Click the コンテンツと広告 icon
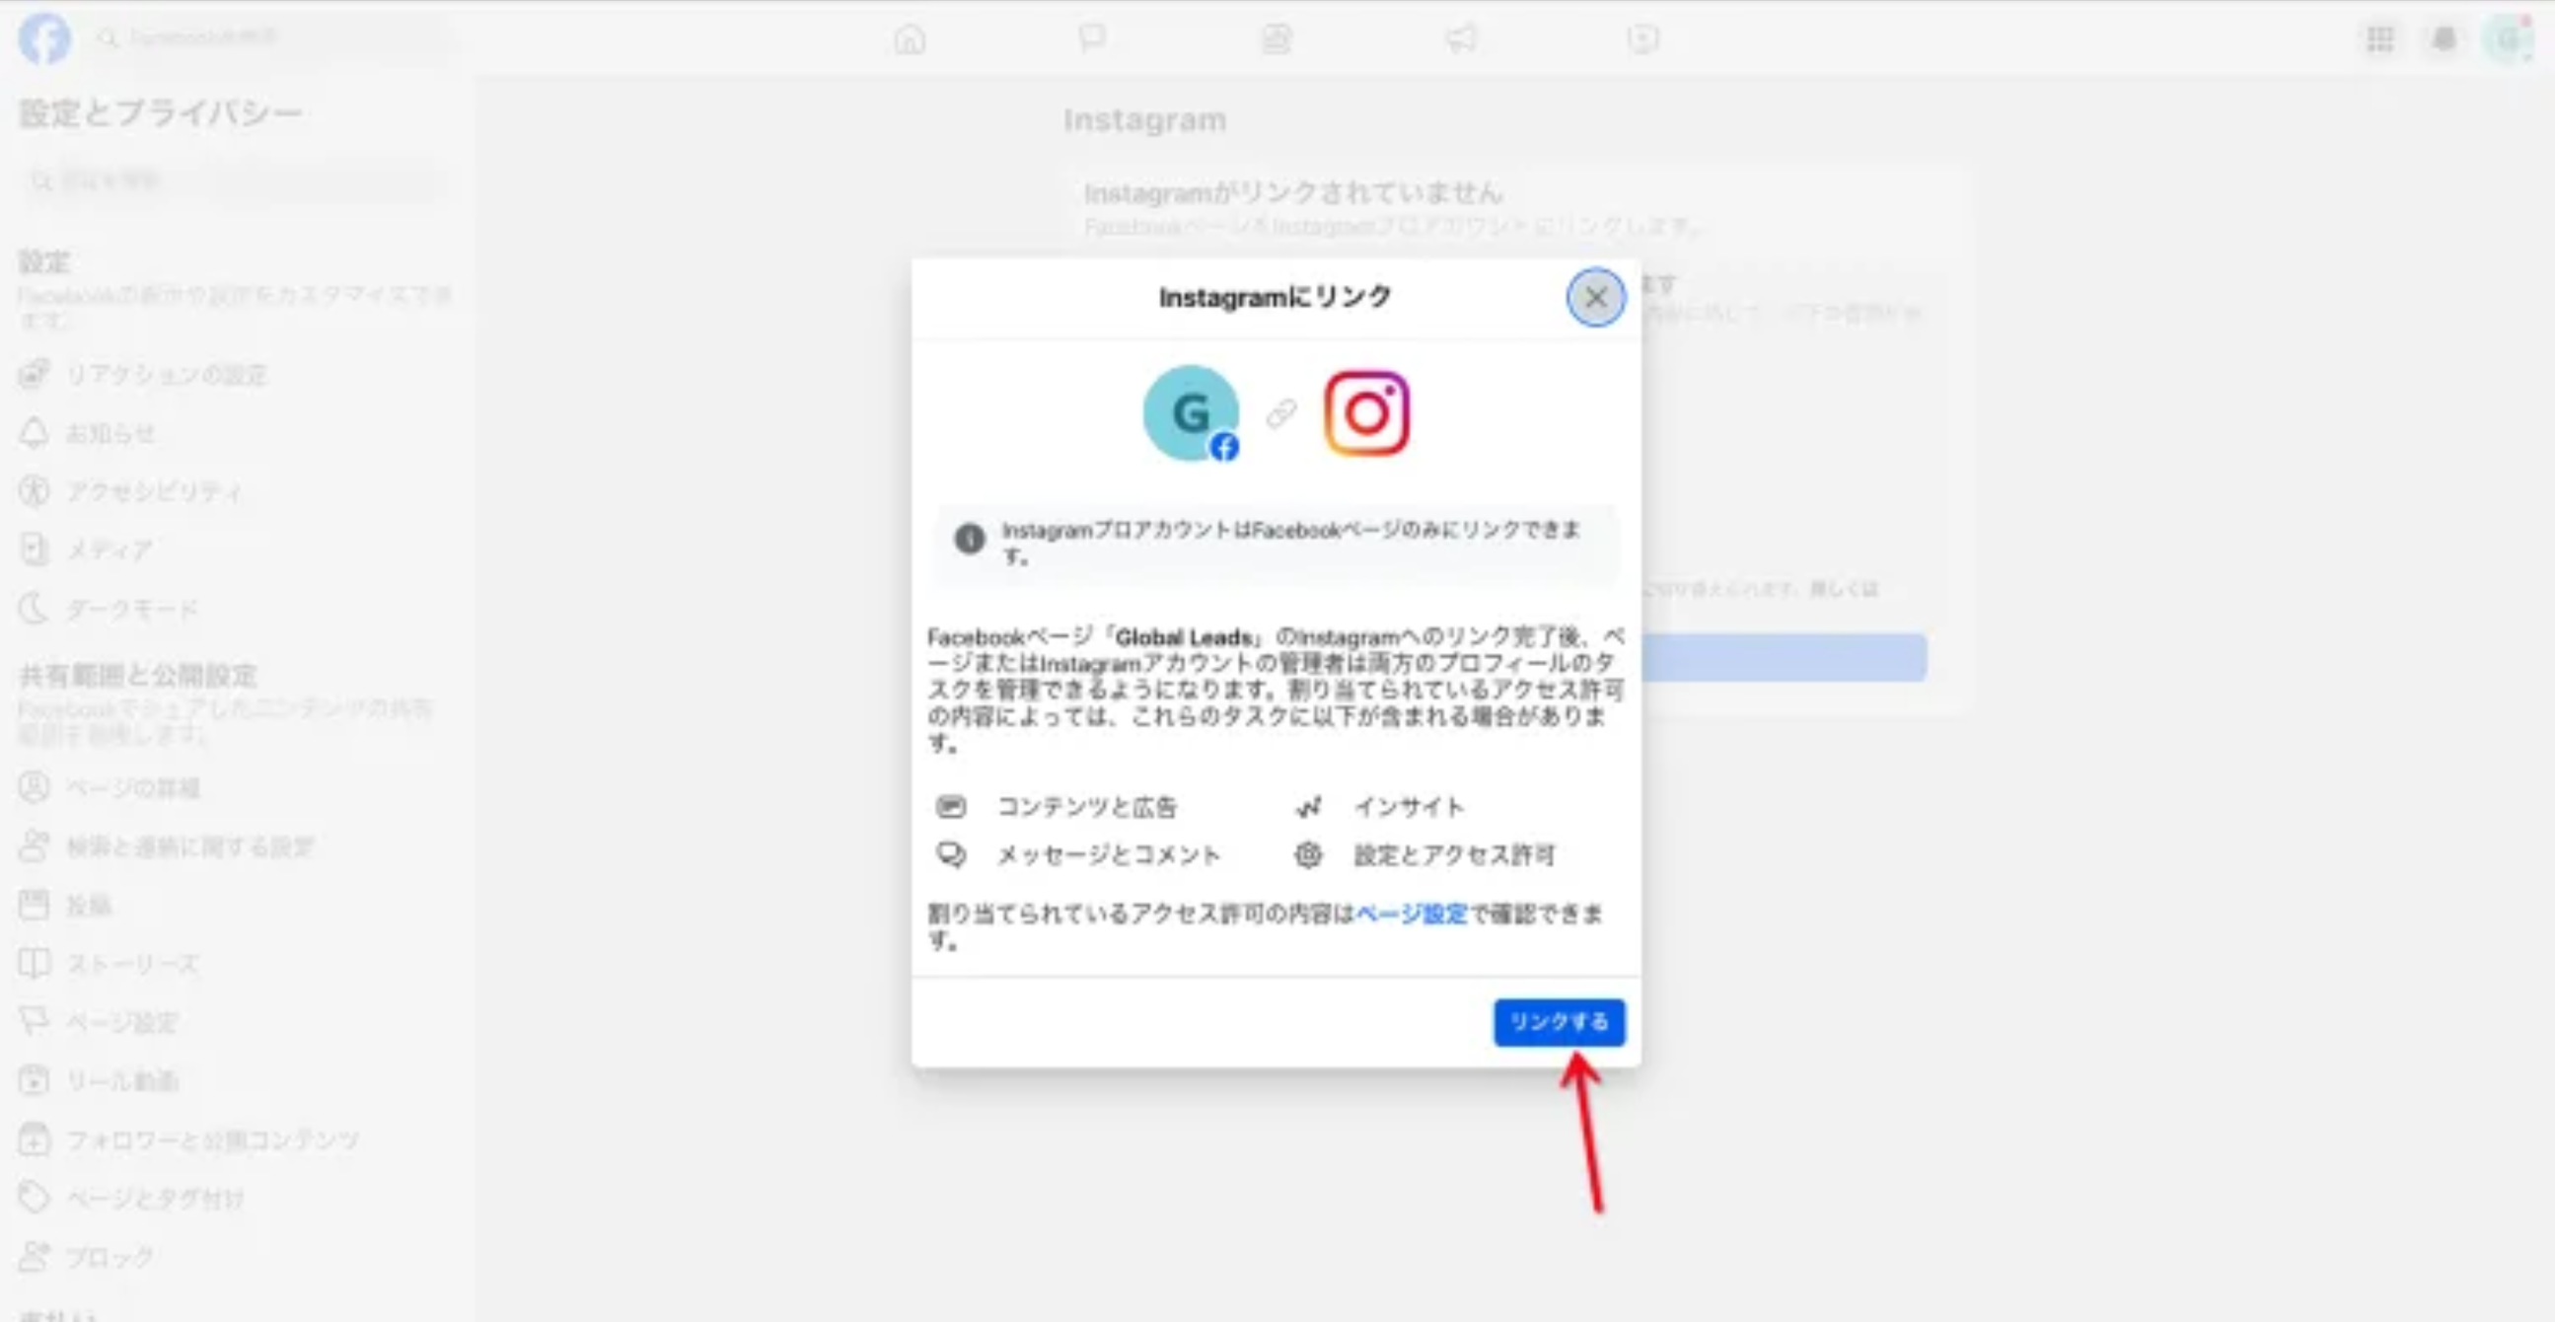The image size is (2555, 1322). click(950, 806)
